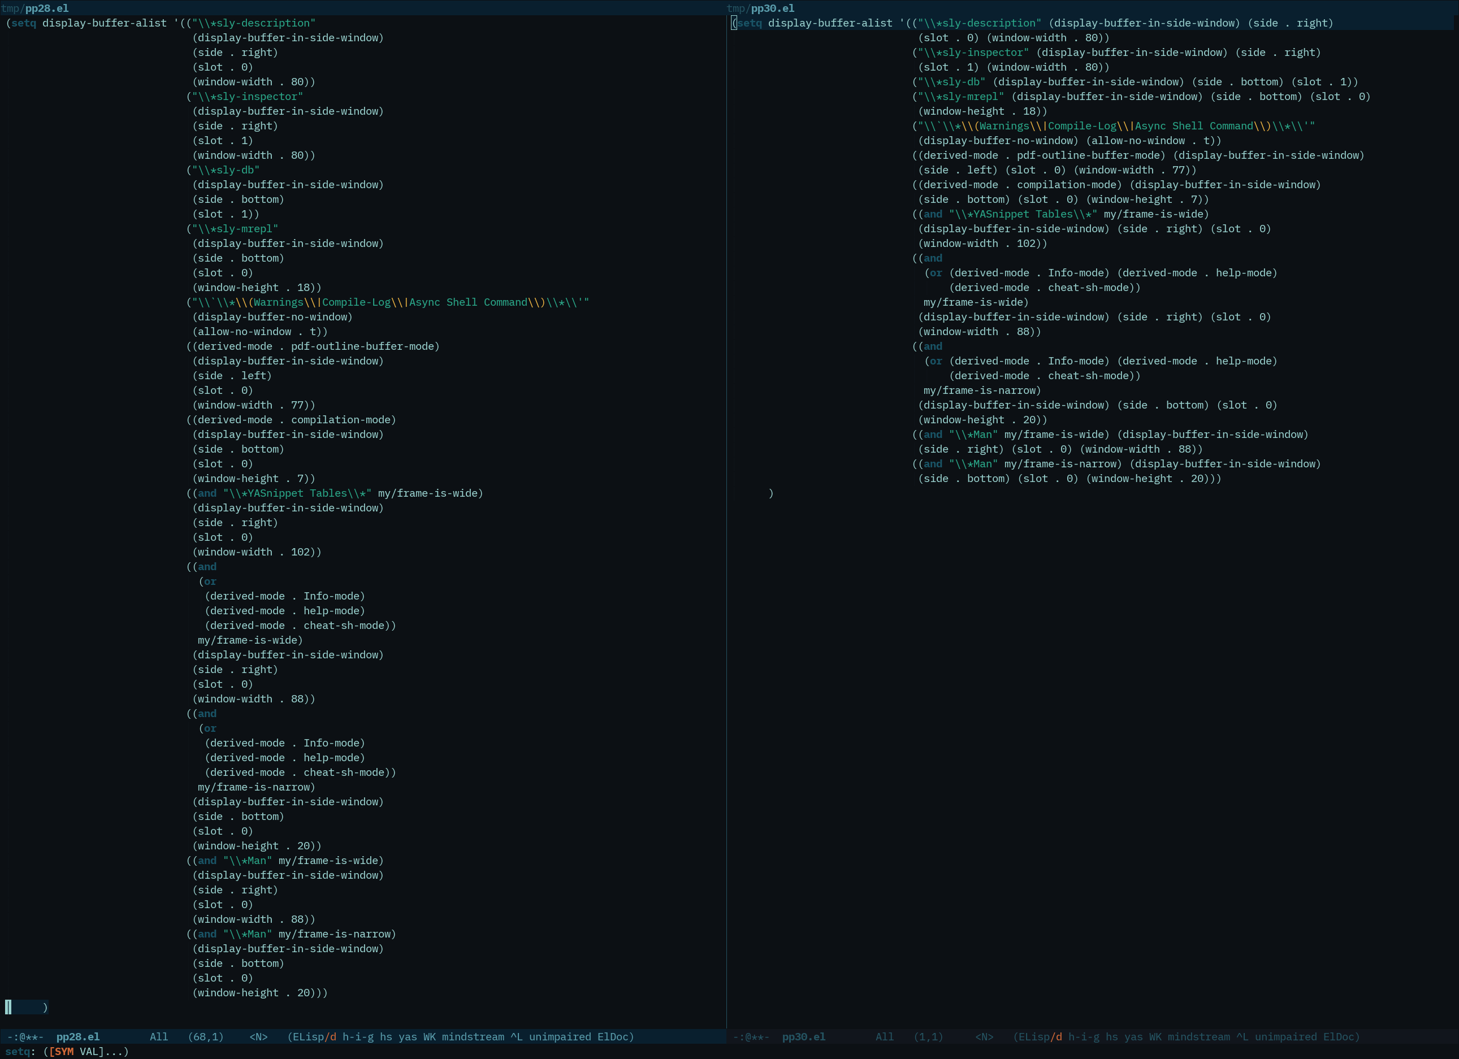The height and width of the screenshot is (1059, 1459).
Task: Click the pp28.el buffer name in mode line
Action: [78, 1036]
